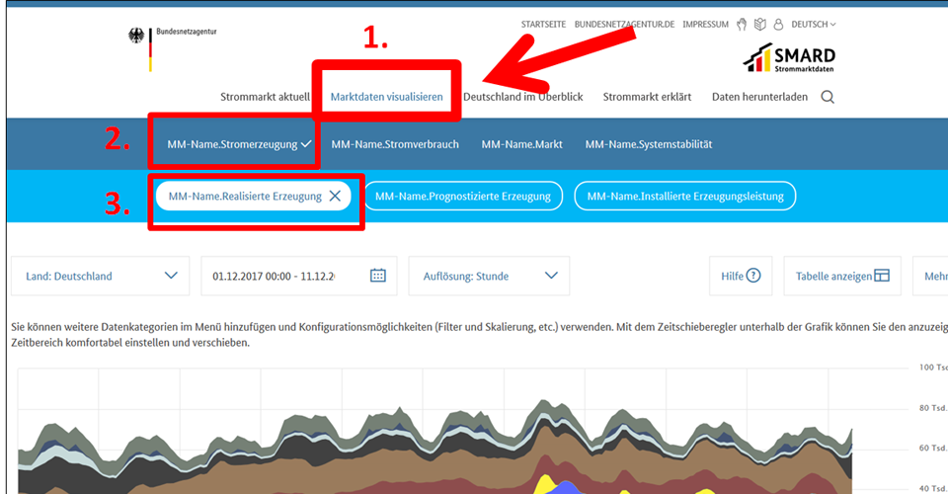The height and width of the screenshot is (494, 948).
Task: Expand the MM-Name.Stromerzeugung menu
Action: coord(239,144)
